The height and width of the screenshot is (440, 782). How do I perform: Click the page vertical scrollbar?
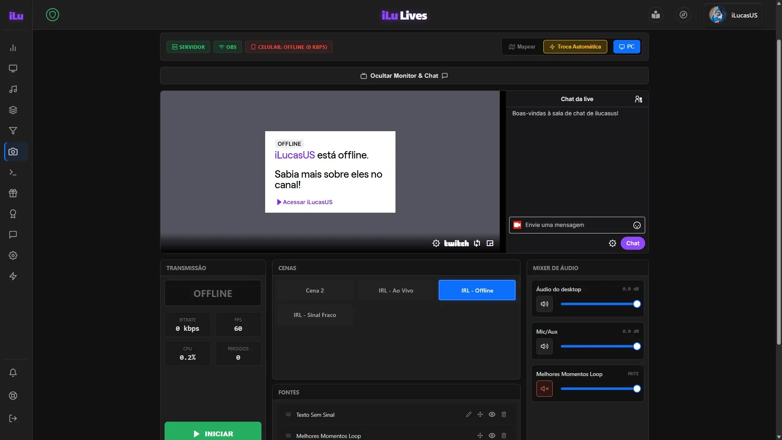click(x=779, y=191)
